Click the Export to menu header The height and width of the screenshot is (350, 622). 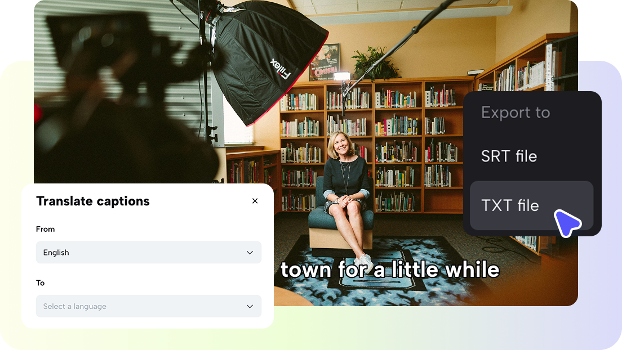516,113
